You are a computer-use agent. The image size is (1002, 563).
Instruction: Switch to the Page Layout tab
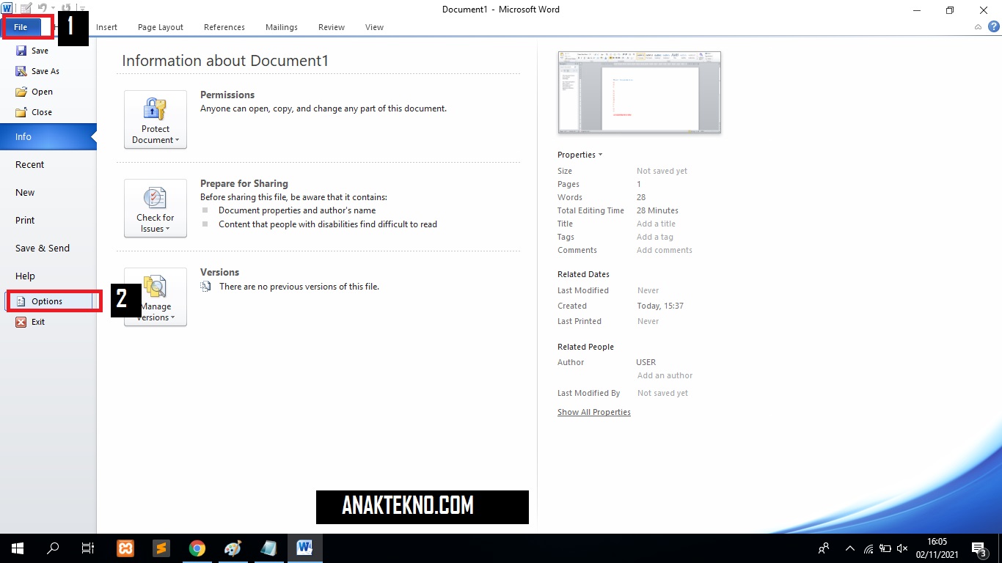click(161, 27)
